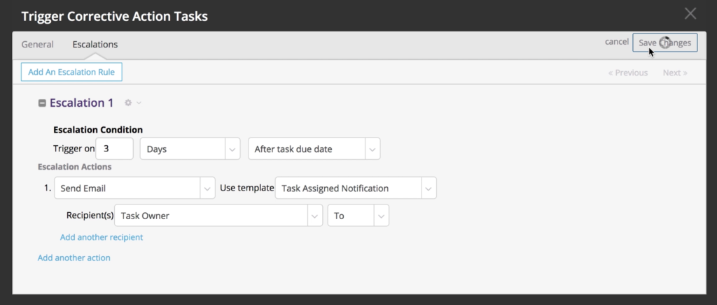Collapse Escalation 1 using the minus icon
This screenshot has width=717, height=305.
42,103
